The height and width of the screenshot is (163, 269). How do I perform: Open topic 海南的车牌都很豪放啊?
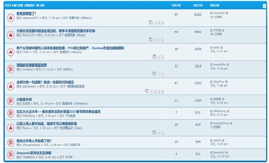click(x=31, y=65)
